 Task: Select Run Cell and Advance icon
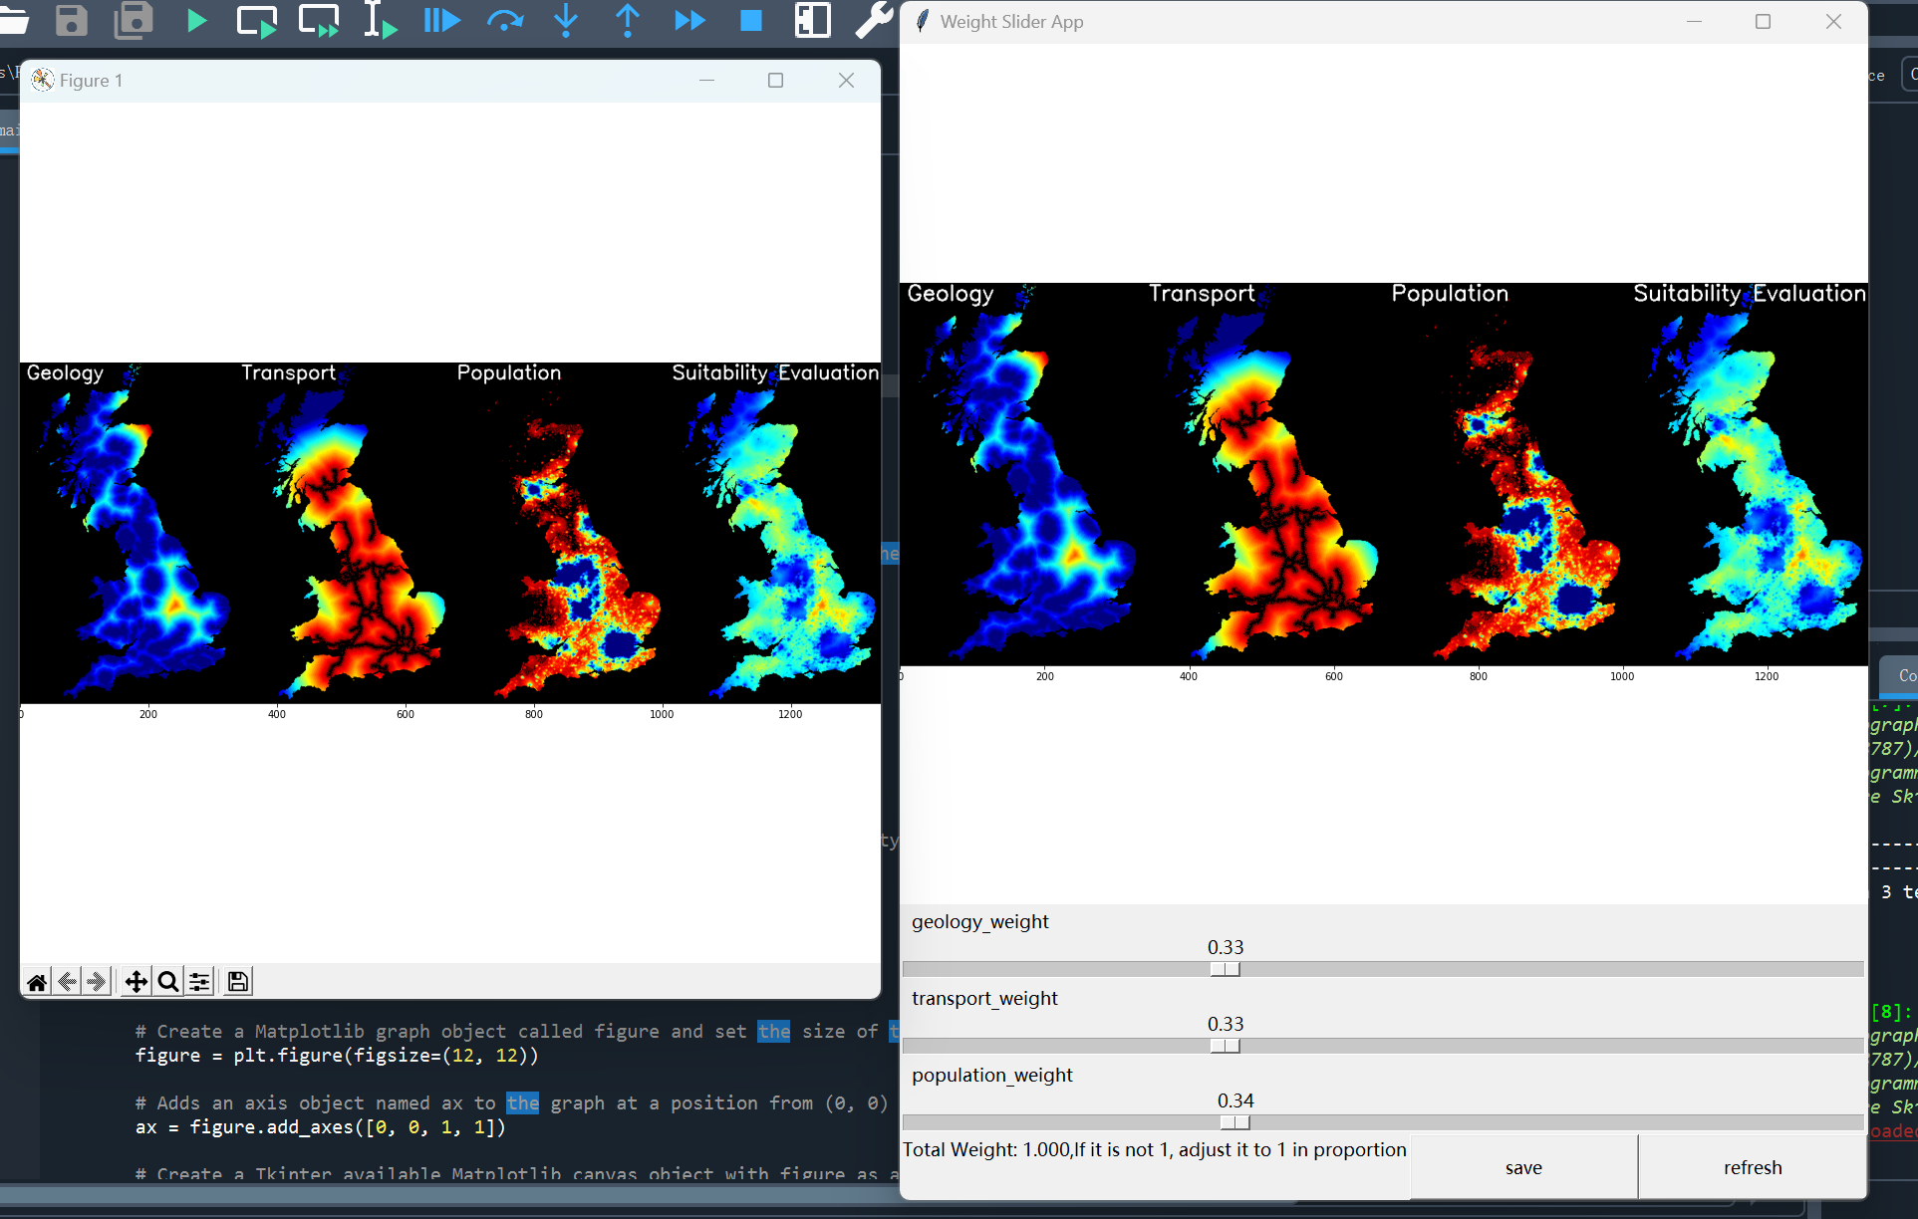(319, 20)
